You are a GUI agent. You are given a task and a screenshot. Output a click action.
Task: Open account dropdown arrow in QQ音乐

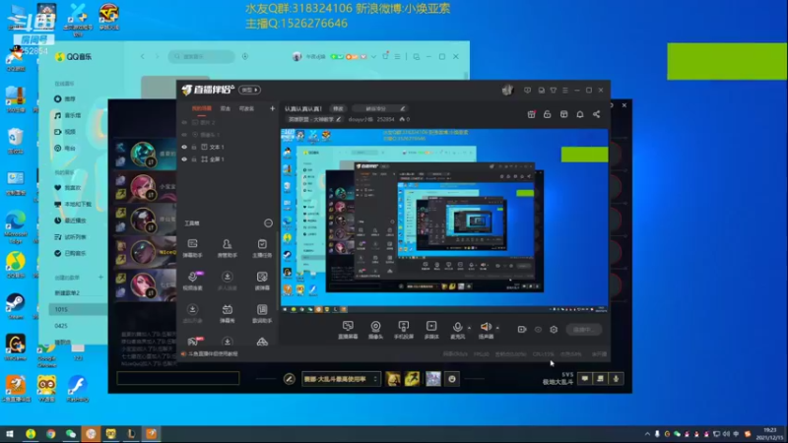373,57
